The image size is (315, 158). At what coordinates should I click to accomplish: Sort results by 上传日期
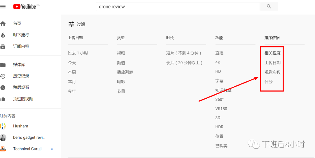tap(272, 63)
